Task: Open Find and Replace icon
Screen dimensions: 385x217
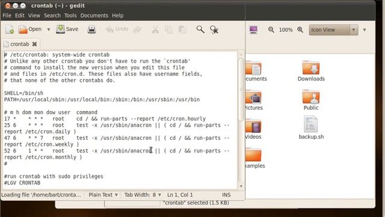Action: (214, 30)
